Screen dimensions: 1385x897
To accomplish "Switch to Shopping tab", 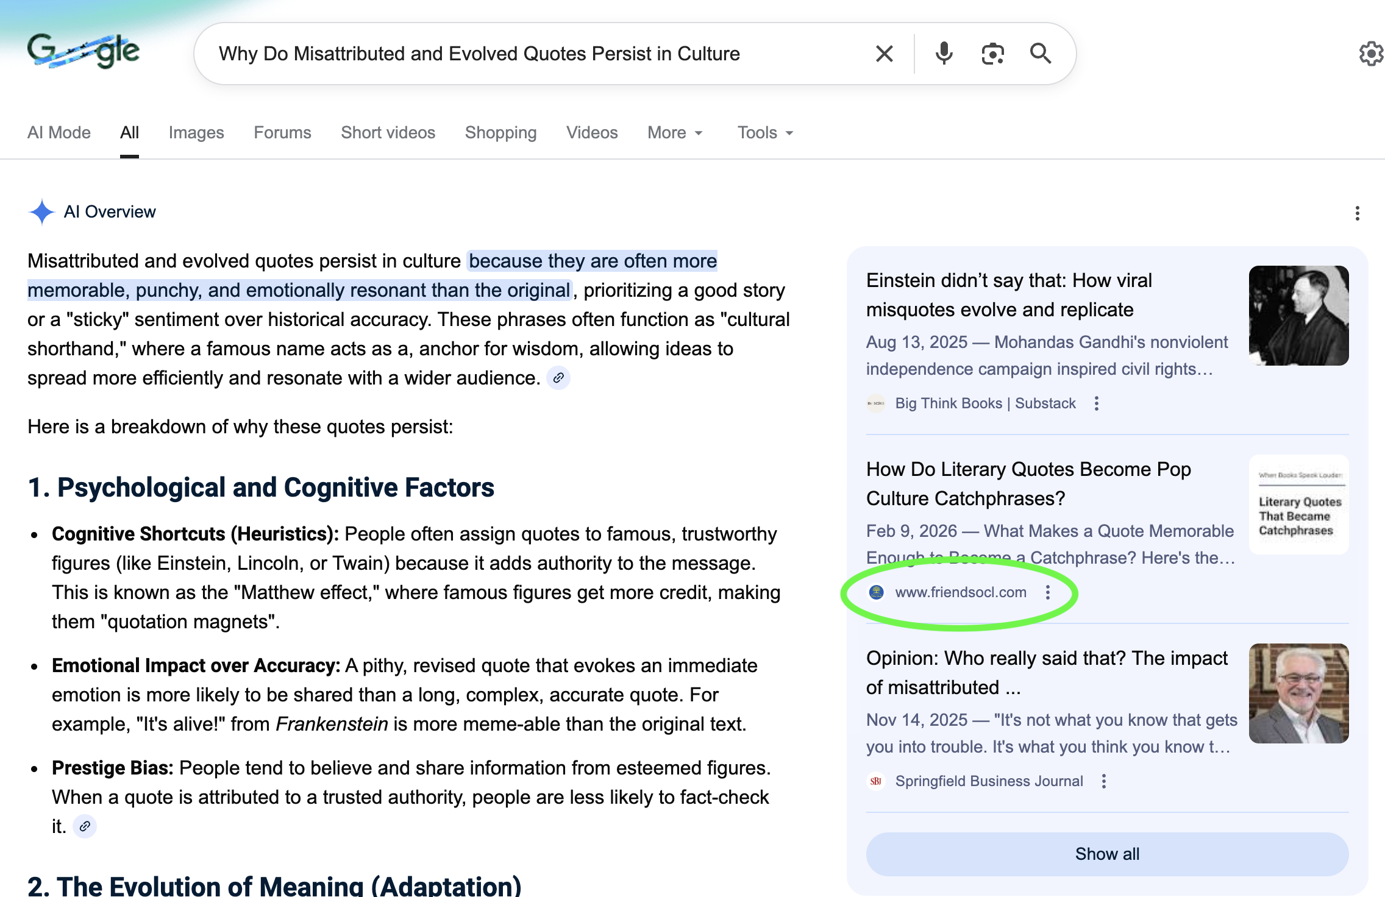I will point(501,133).
